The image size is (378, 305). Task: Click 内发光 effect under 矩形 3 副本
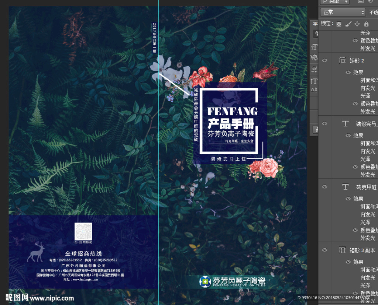pos(368,278)
